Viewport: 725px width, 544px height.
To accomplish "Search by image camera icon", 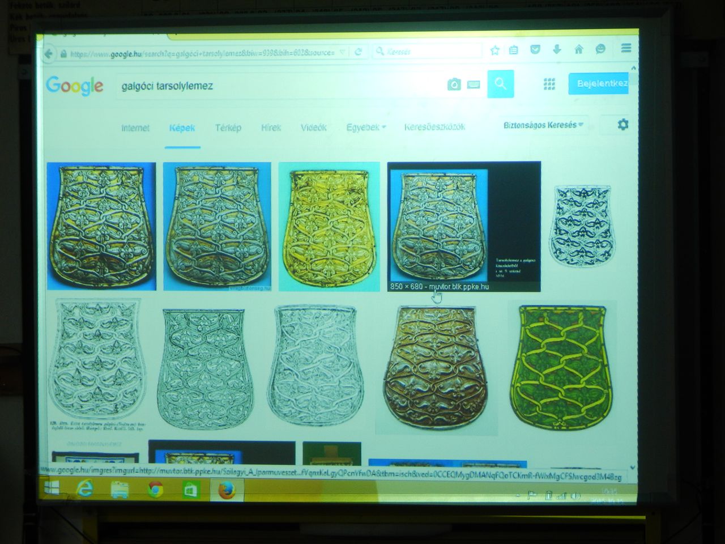I will pyautogui.click(x=454, y=84).
